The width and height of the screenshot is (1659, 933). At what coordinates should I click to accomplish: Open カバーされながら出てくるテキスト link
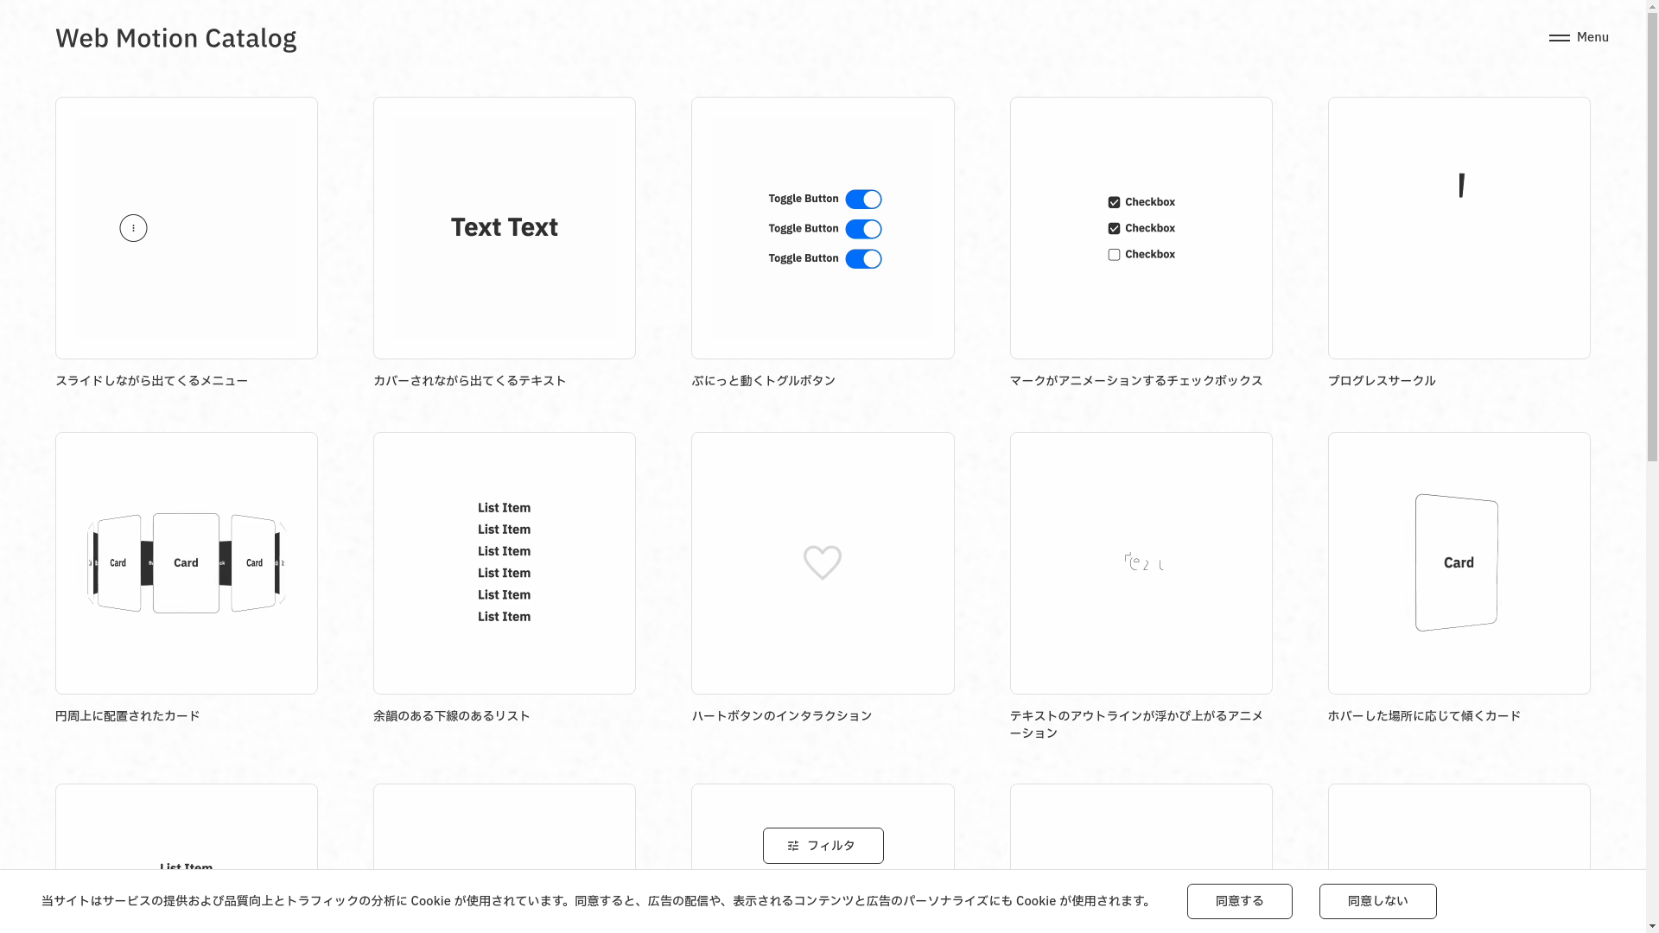(469, 381)
